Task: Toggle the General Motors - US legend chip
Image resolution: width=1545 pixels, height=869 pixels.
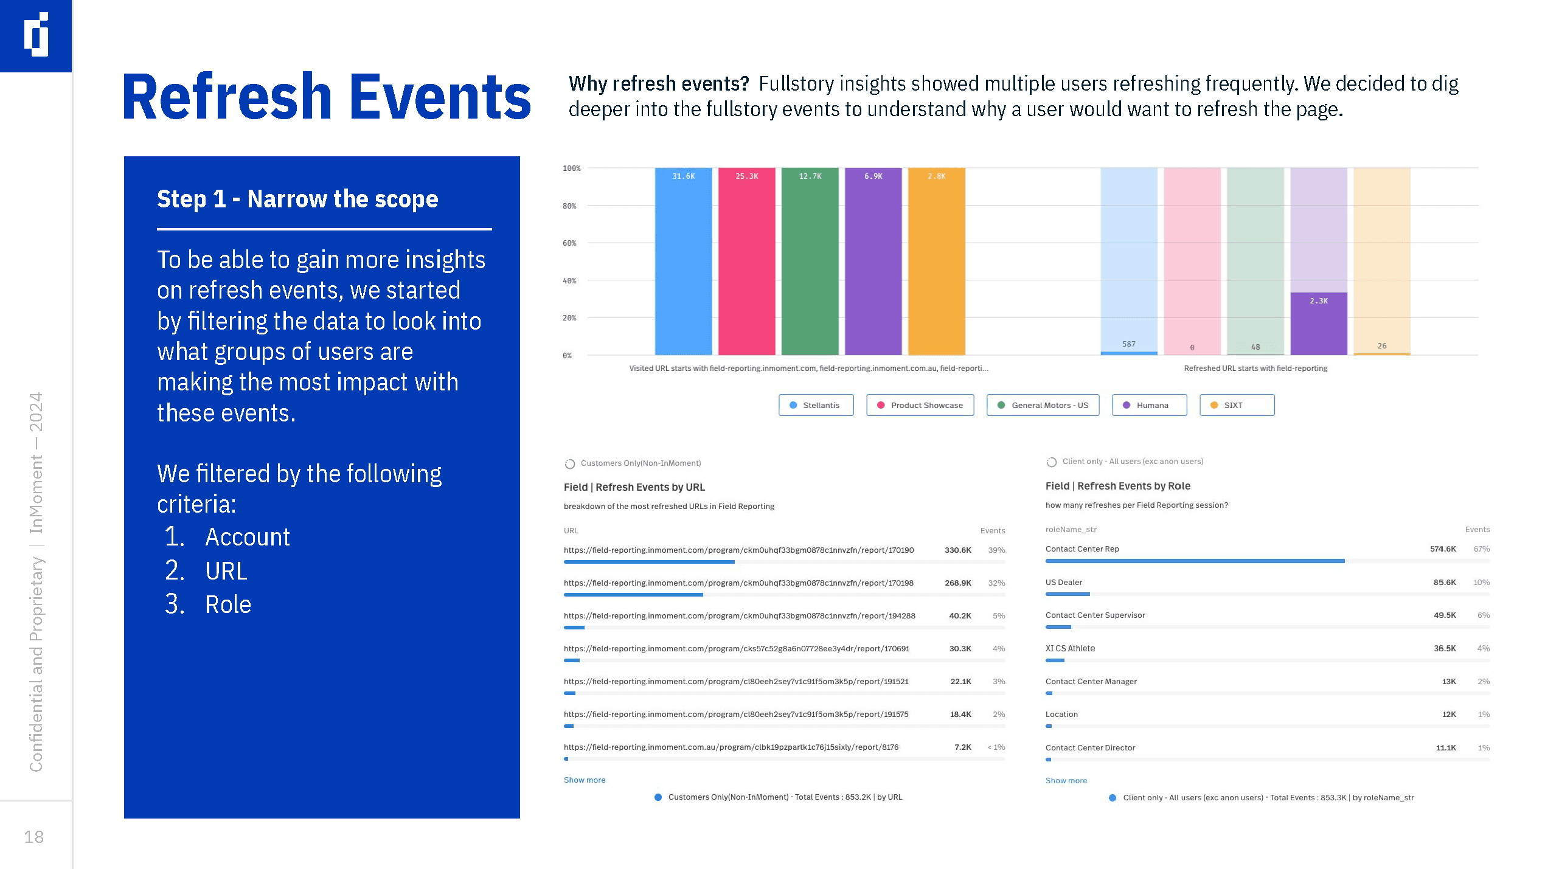Action: tap(1043, 405)
